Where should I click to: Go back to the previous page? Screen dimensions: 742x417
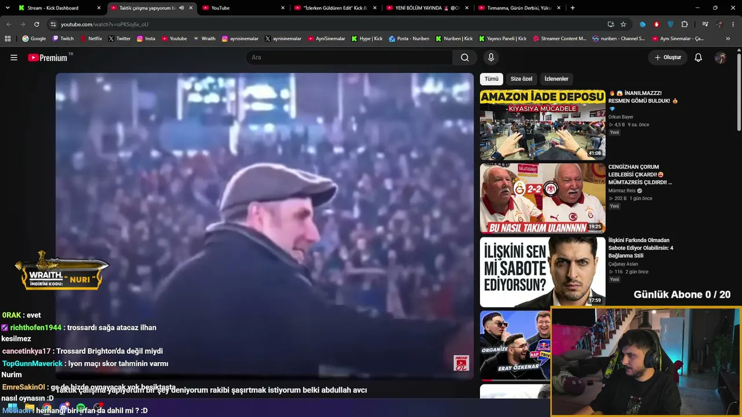coord(9,24)
